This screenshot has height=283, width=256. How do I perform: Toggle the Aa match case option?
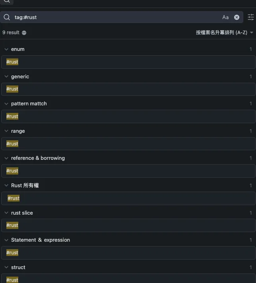point(225,17)
